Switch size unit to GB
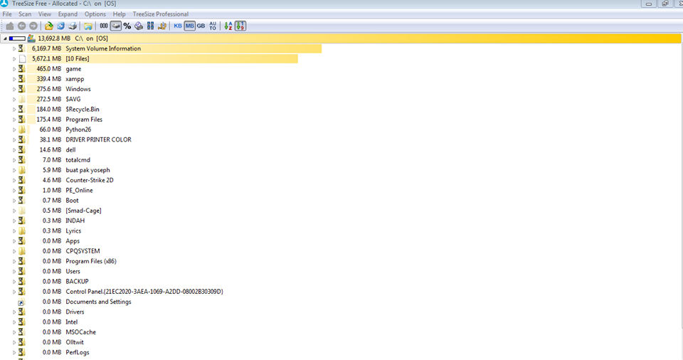This screenshot has height=360, width=683. coord(201,26)
